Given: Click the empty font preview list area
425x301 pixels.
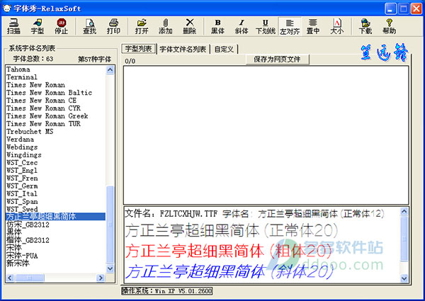Looking at the screenshot, I should tap(266, 135).
